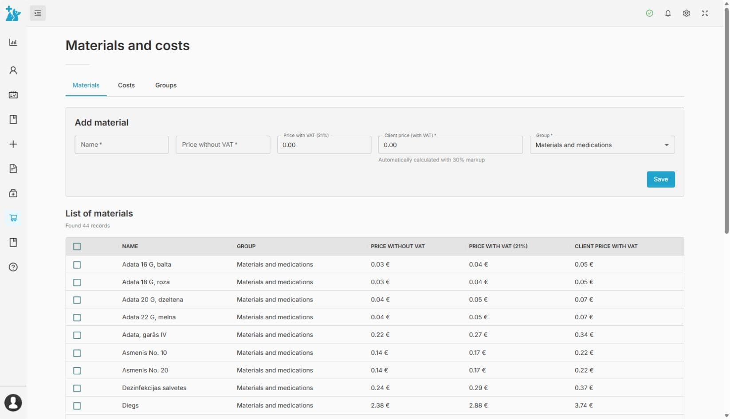Viewport: 730px width, 419px height.
Task: Open the settings gear icon
Action: (687, 13)
